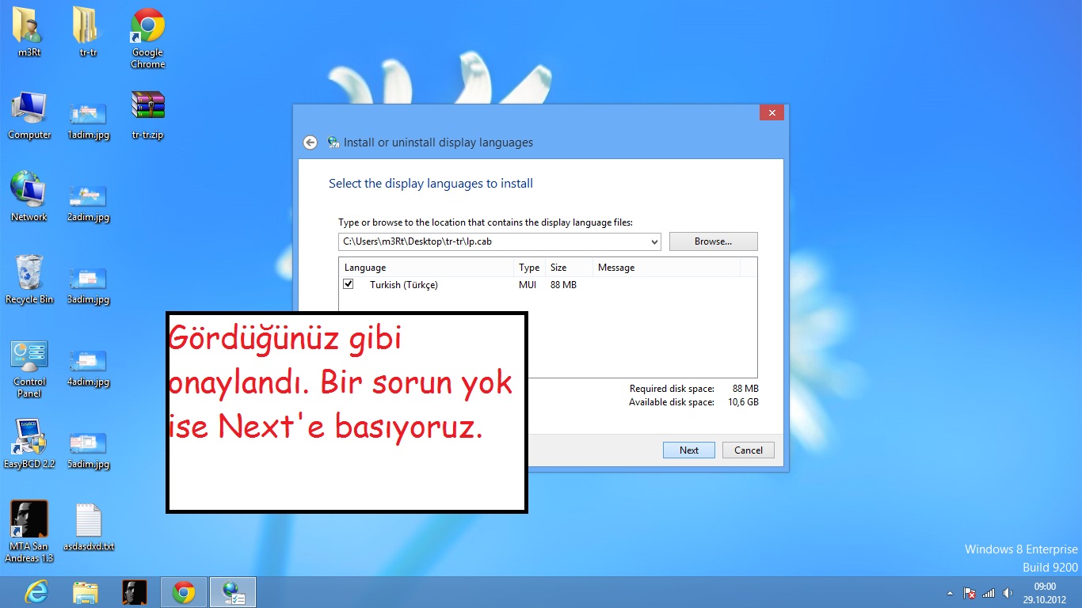Sort by the Language column header
Image resolution: width=1082 pixels, height=608 pixels.
(426, 268)
